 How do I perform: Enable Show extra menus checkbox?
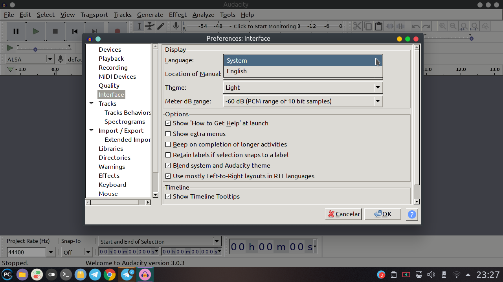coord(168,134)
